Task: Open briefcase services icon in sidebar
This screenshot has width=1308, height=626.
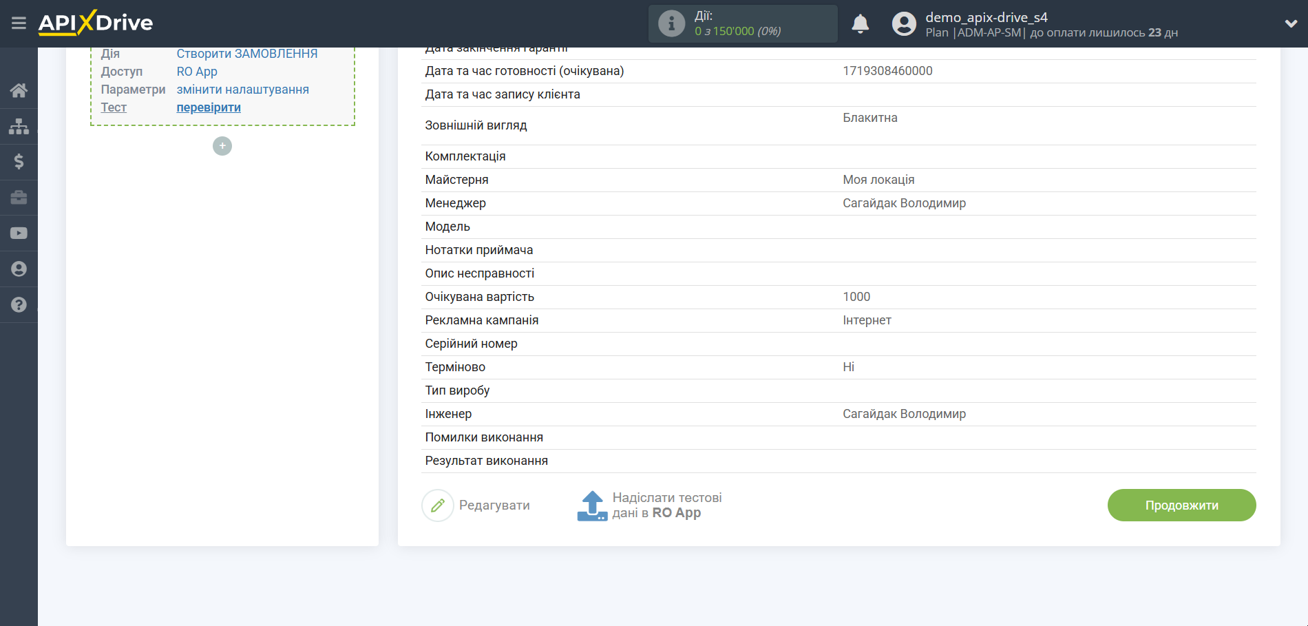Action: pyautogui.click(x=19, y=198)
